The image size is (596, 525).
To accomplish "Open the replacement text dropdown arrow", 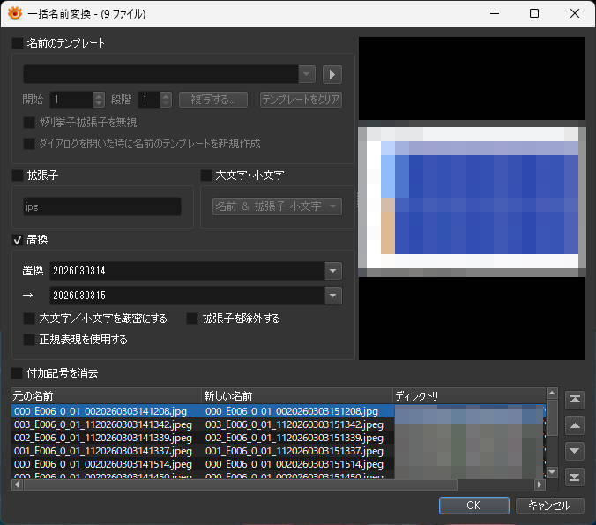I will click(332, 296).
